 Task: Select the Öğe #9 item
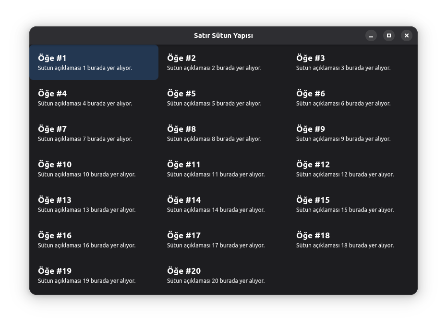tap(352, 134)
